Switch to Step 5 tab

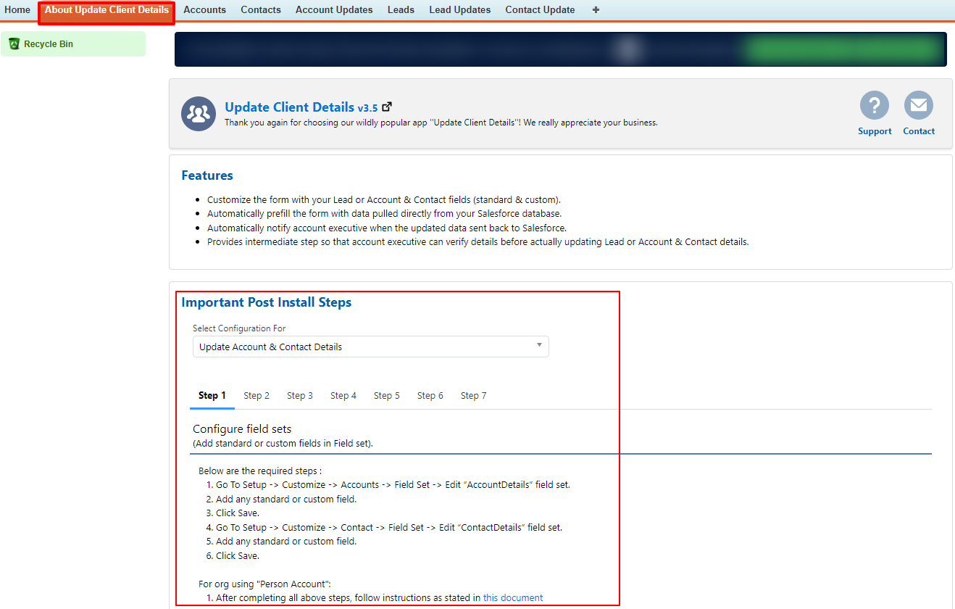387,396
